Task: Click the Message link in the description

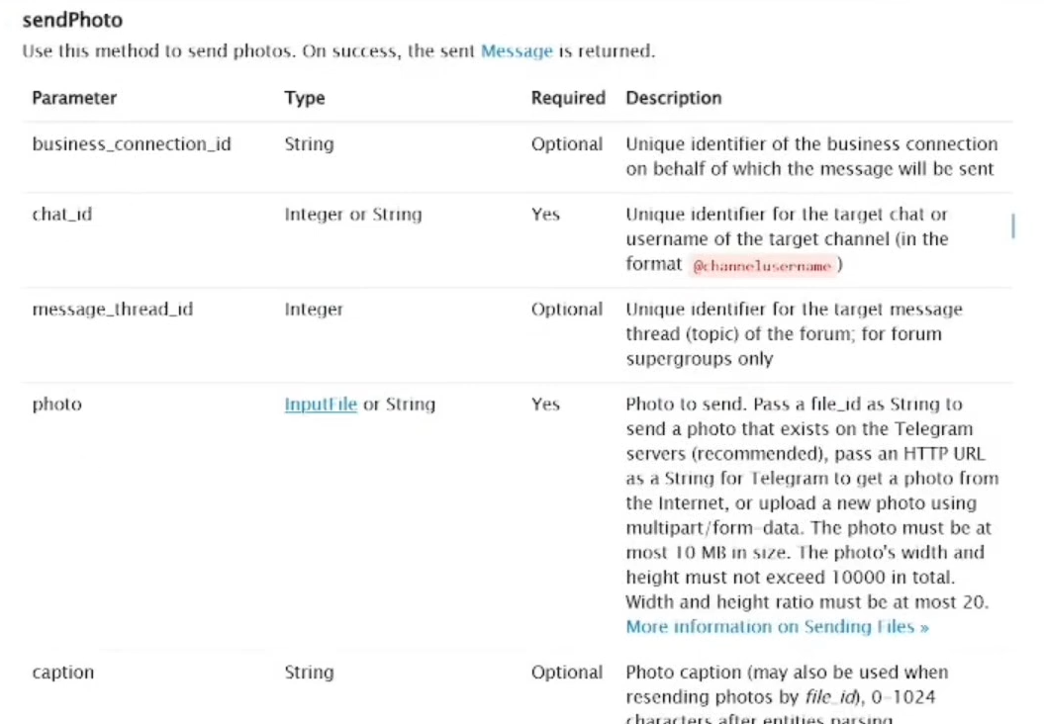Action: tap(517, 51)
